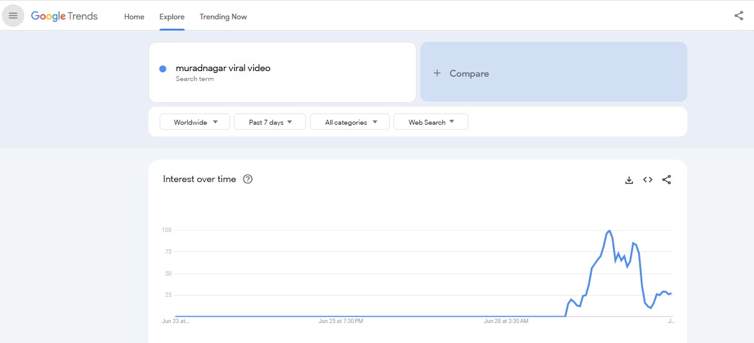Expand the Web Search type dropdown
754x343 pixels.
(x=431, y=122)
